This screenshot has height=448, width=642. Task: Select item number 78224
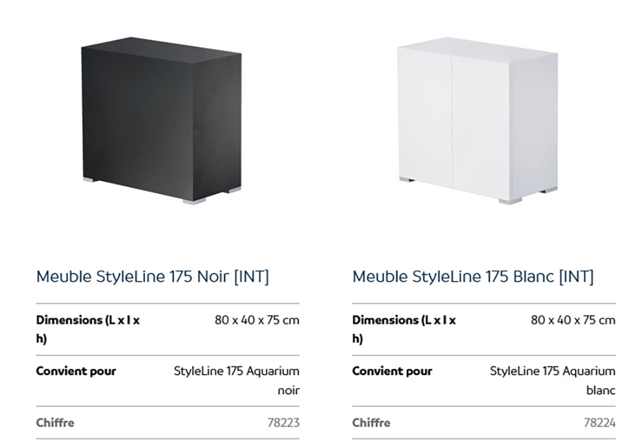click(599, 422)
